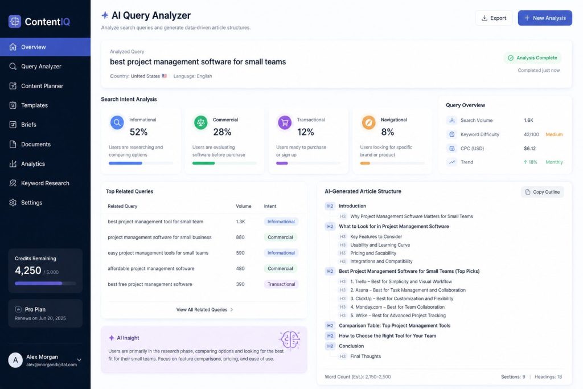Click the Informational search circle icon
This screenshot has height=389, width=583.
pyautogui.click(x=117, y=122)
